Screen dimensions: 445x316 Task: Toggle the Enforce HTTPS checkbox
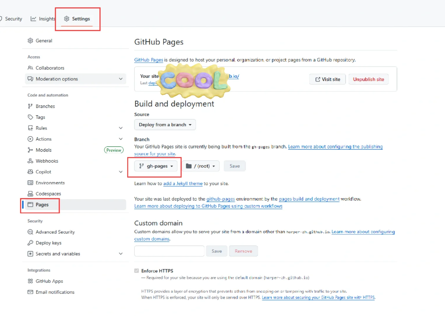point(137,271)
